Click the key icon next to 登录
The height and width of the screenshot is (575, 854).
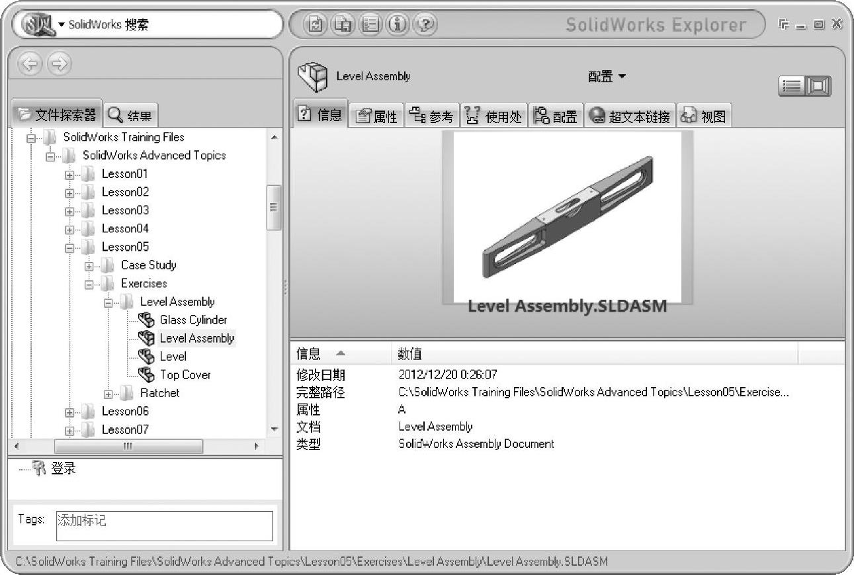[39, 468]
